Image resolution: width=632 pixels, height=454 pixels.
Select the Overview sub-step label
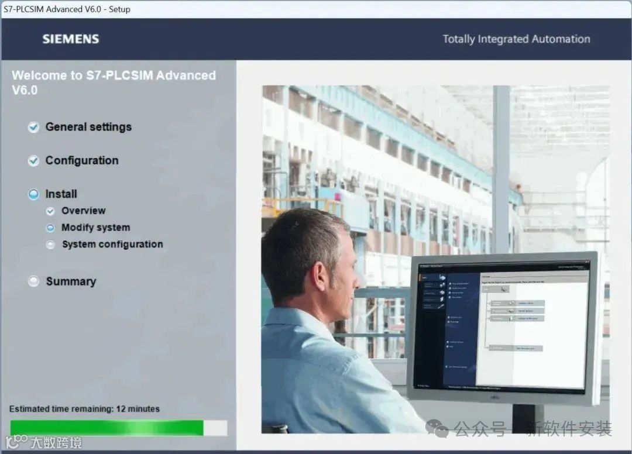(84, 211)
